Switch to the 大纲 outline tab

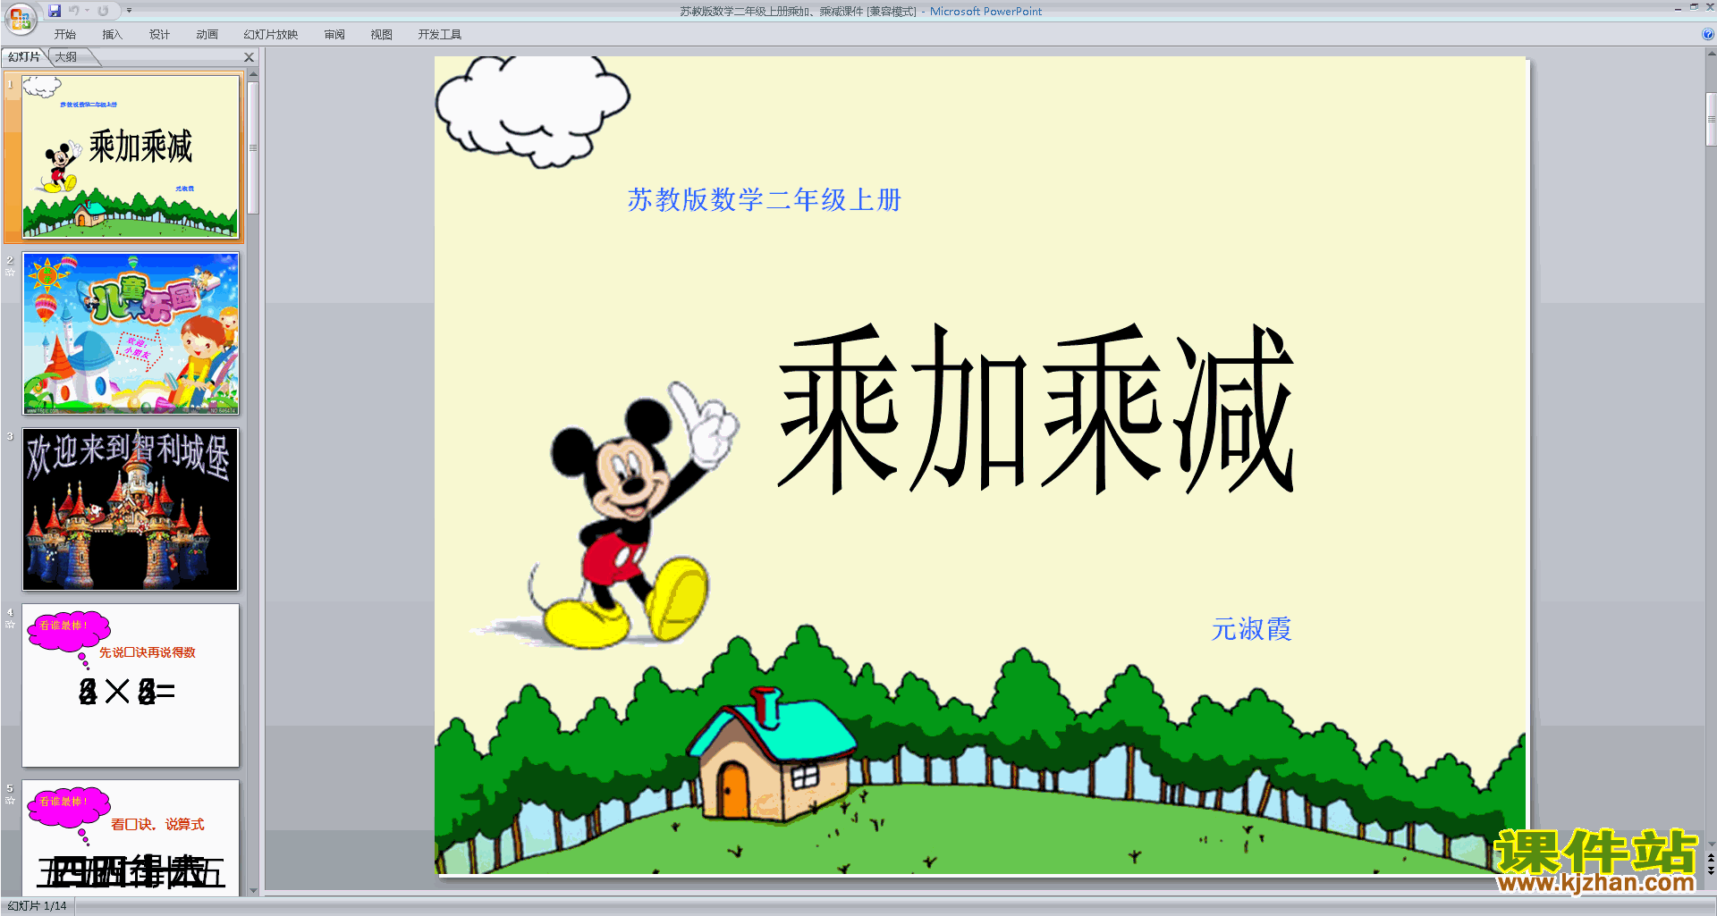66,57
